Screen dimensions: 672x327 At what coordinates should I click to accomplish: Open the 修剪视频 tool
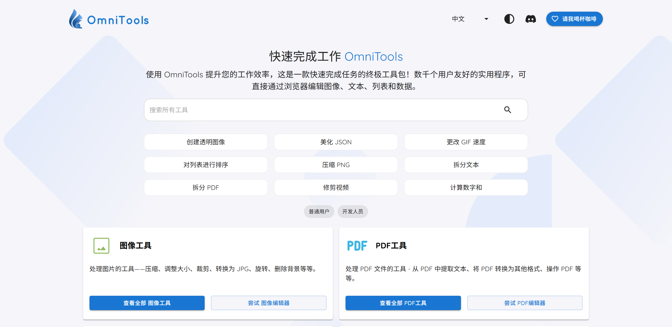(x=336, y=188)
